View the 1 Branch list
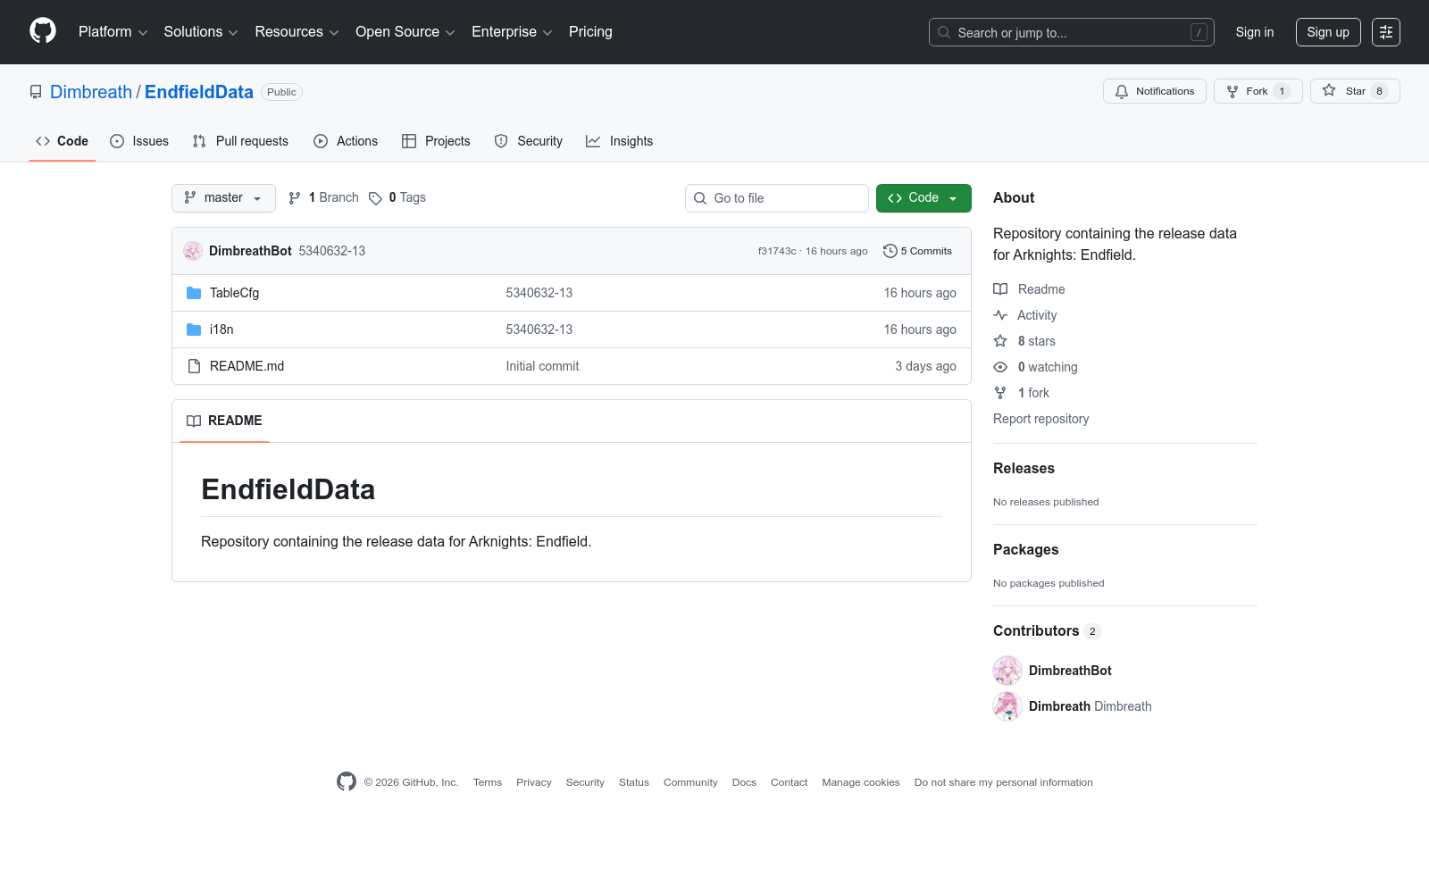This screenshot has width=1429, height=893. [x=323, y=198]
